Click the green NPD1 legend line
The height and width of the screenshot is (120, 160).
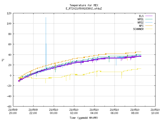[149, 19]
